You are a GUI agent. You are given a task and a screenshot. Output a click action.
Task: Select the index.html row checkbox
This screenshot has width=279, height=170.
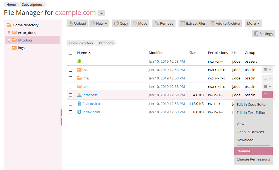coord(71,112)
